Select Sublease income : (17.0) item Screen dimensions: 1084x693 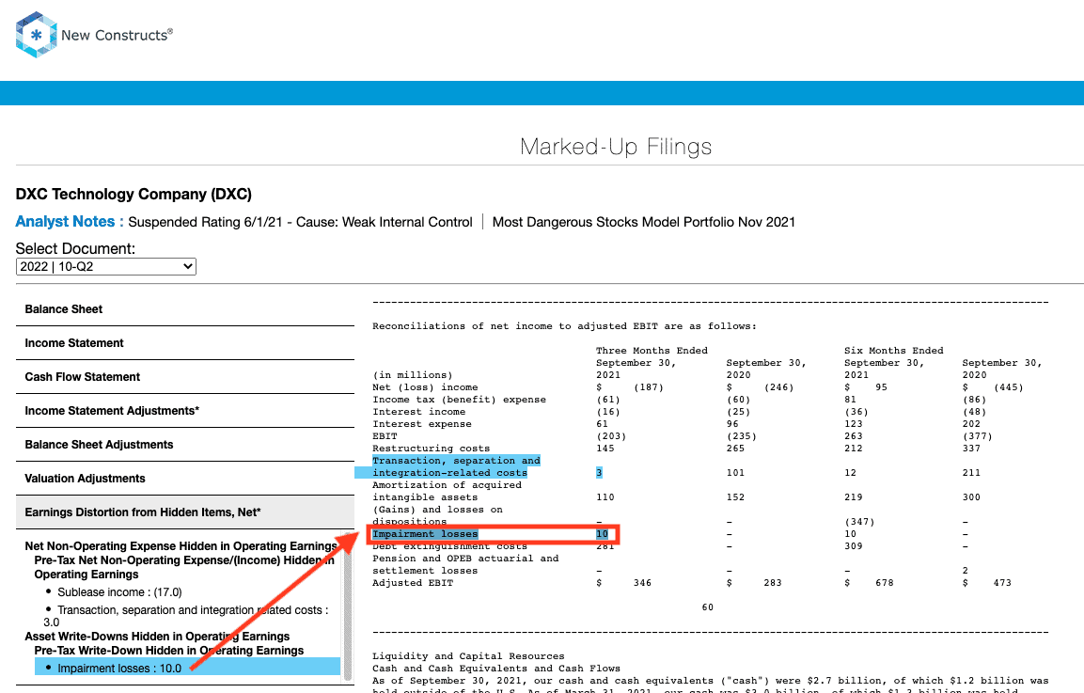(x=119, y=592)
